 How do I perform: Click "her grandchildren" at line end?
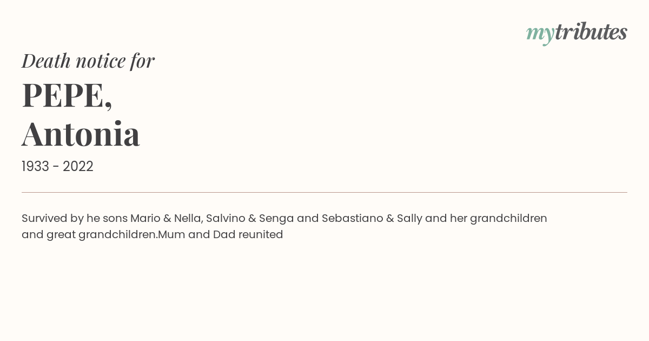499,219
